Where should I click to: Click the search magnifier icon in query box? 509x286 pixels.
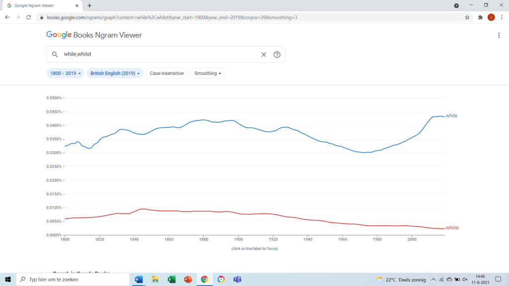55,55
